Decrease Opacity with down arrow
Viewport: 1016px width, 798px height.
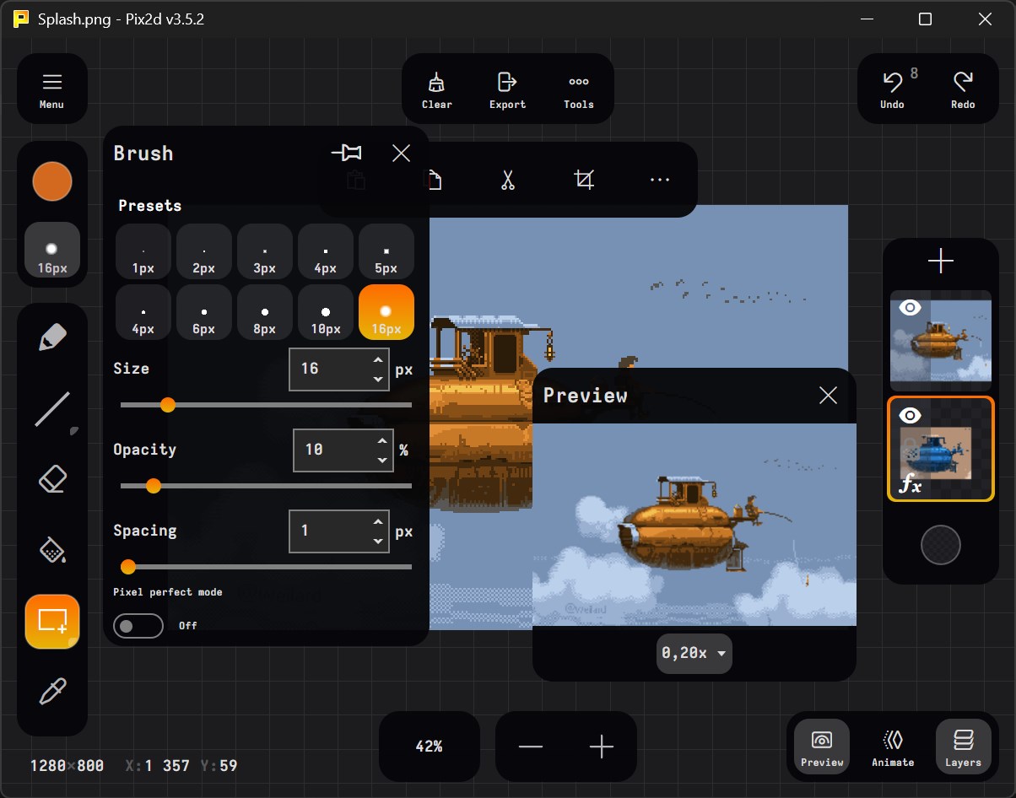(382, 460)
